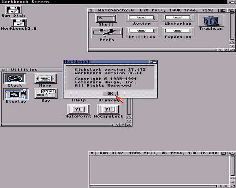Open the System drawer
The width and height of the screenshot is (236, 188).
coord(142,18)
